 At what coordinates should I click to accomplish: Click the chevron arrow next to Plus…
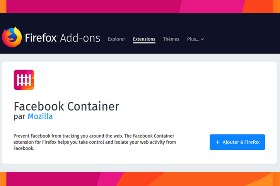202,39
